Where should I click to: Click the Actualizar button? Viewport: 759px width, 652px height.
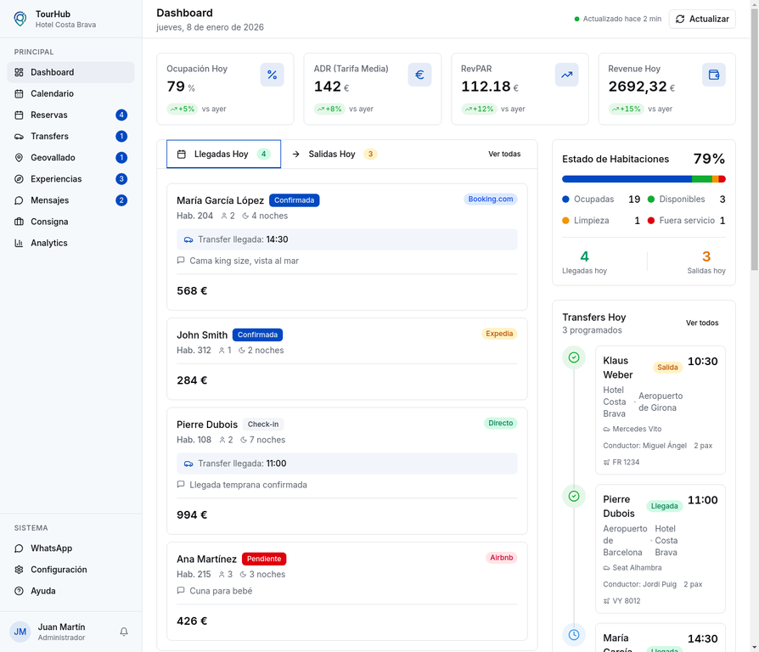(x=702, y=19)
